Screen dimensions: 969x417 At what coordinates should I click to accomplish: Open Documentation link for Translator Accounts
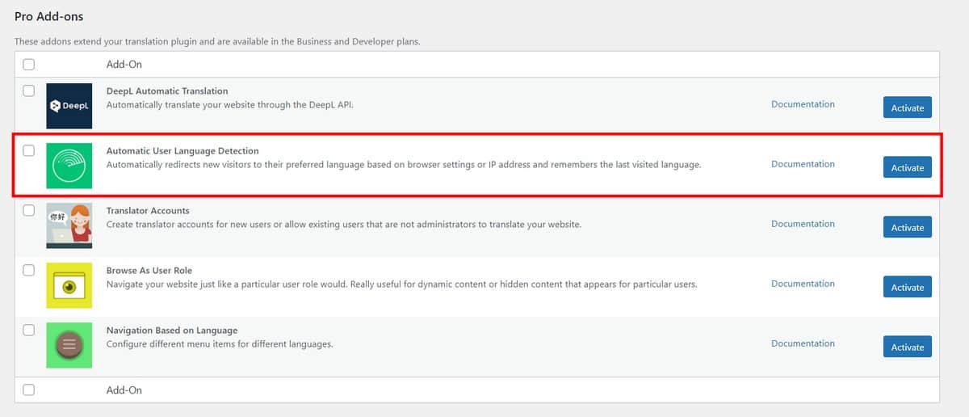click(803, 224)
